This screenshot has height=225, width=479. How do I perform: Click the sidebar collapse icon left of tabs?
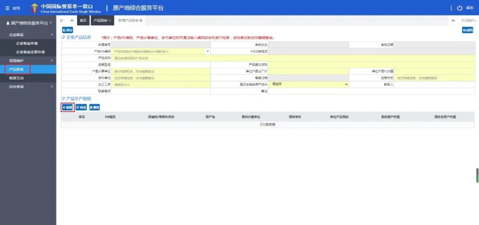[x=61, y=20]
